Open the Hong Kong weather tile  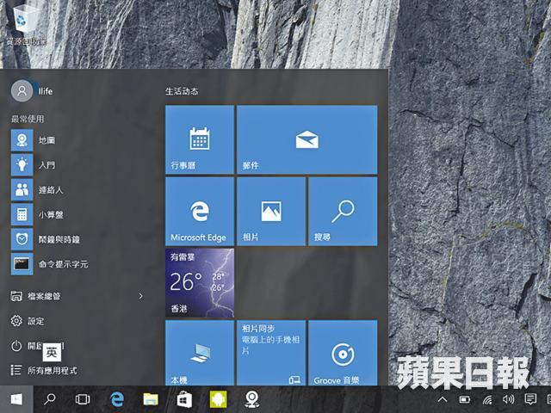200,283
